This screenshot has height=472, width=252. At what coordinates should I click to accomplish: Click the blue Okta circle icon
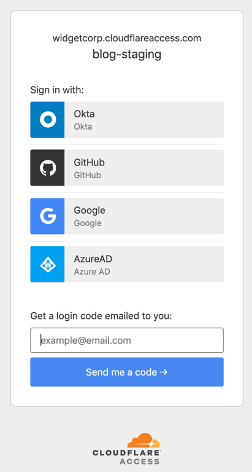48,119
